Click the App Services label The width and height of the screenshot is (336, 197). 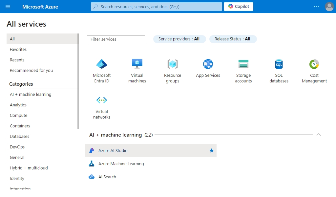pos(208,75)
